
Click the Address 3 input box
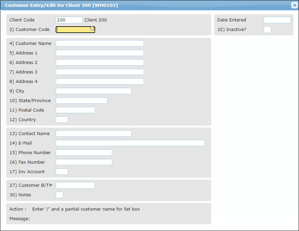(100, 72)
